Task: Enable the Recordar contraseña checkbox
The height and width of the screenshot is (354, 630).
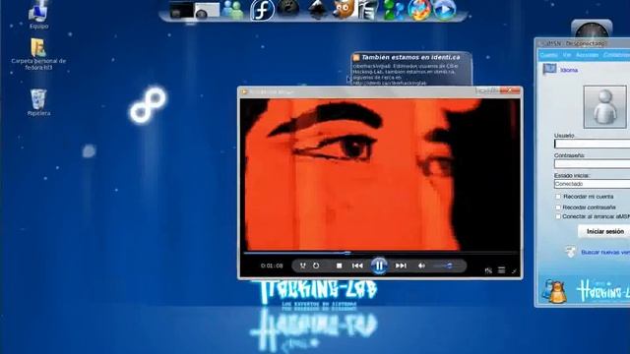Action: click(x=558, y=207)
